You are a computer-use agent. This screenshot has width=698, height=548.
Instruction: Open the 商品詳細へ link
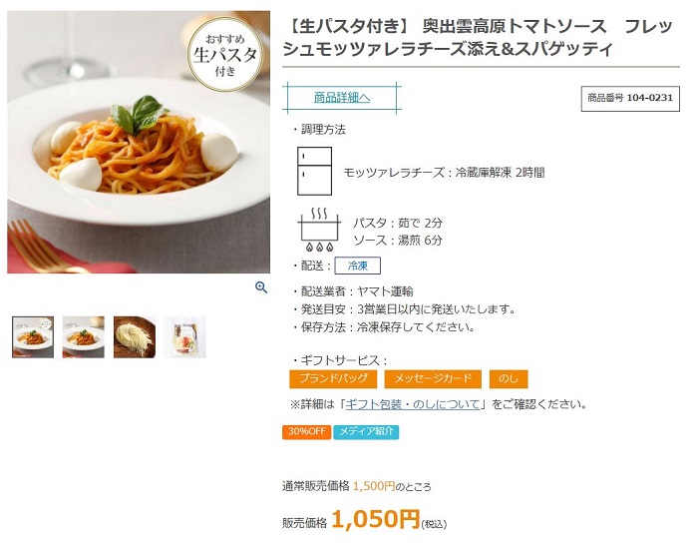(342, 97)
